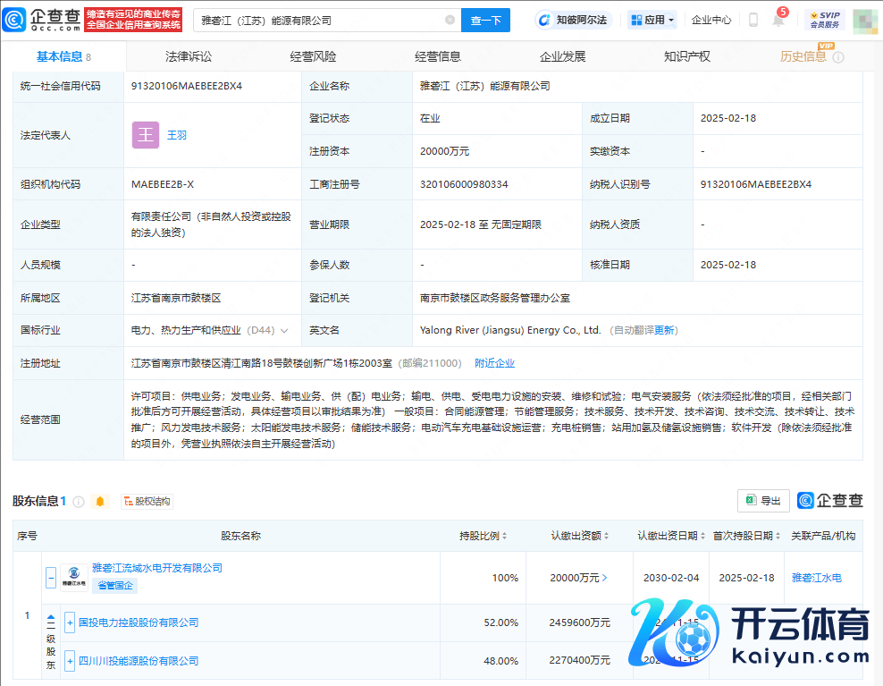Open the 应用 dropdown menu
This screenshot has height=686, width=883.
[x=652, y=20]
